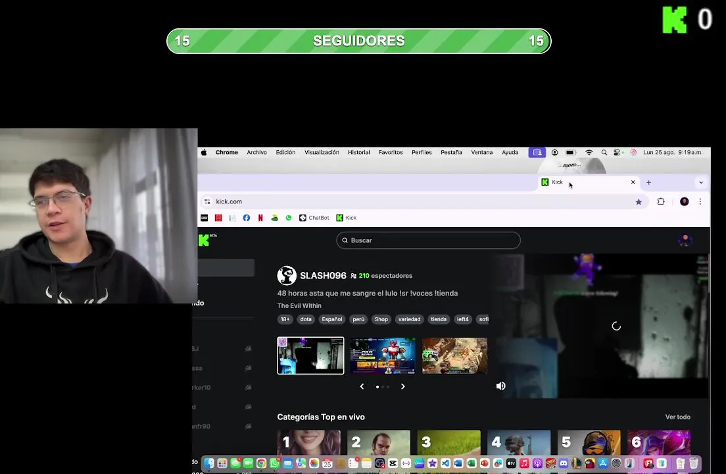Open the number 1 top category card
The image size is (726, 474).
coord(309,442)
